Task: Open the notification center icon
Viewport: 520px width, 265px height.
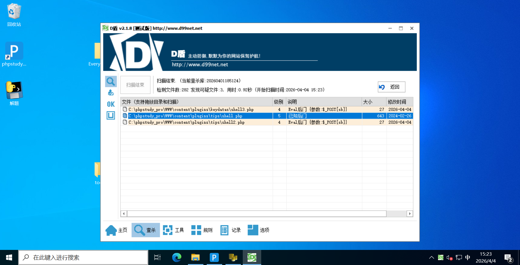Action: pyautogui.click(x=508, y=258)
